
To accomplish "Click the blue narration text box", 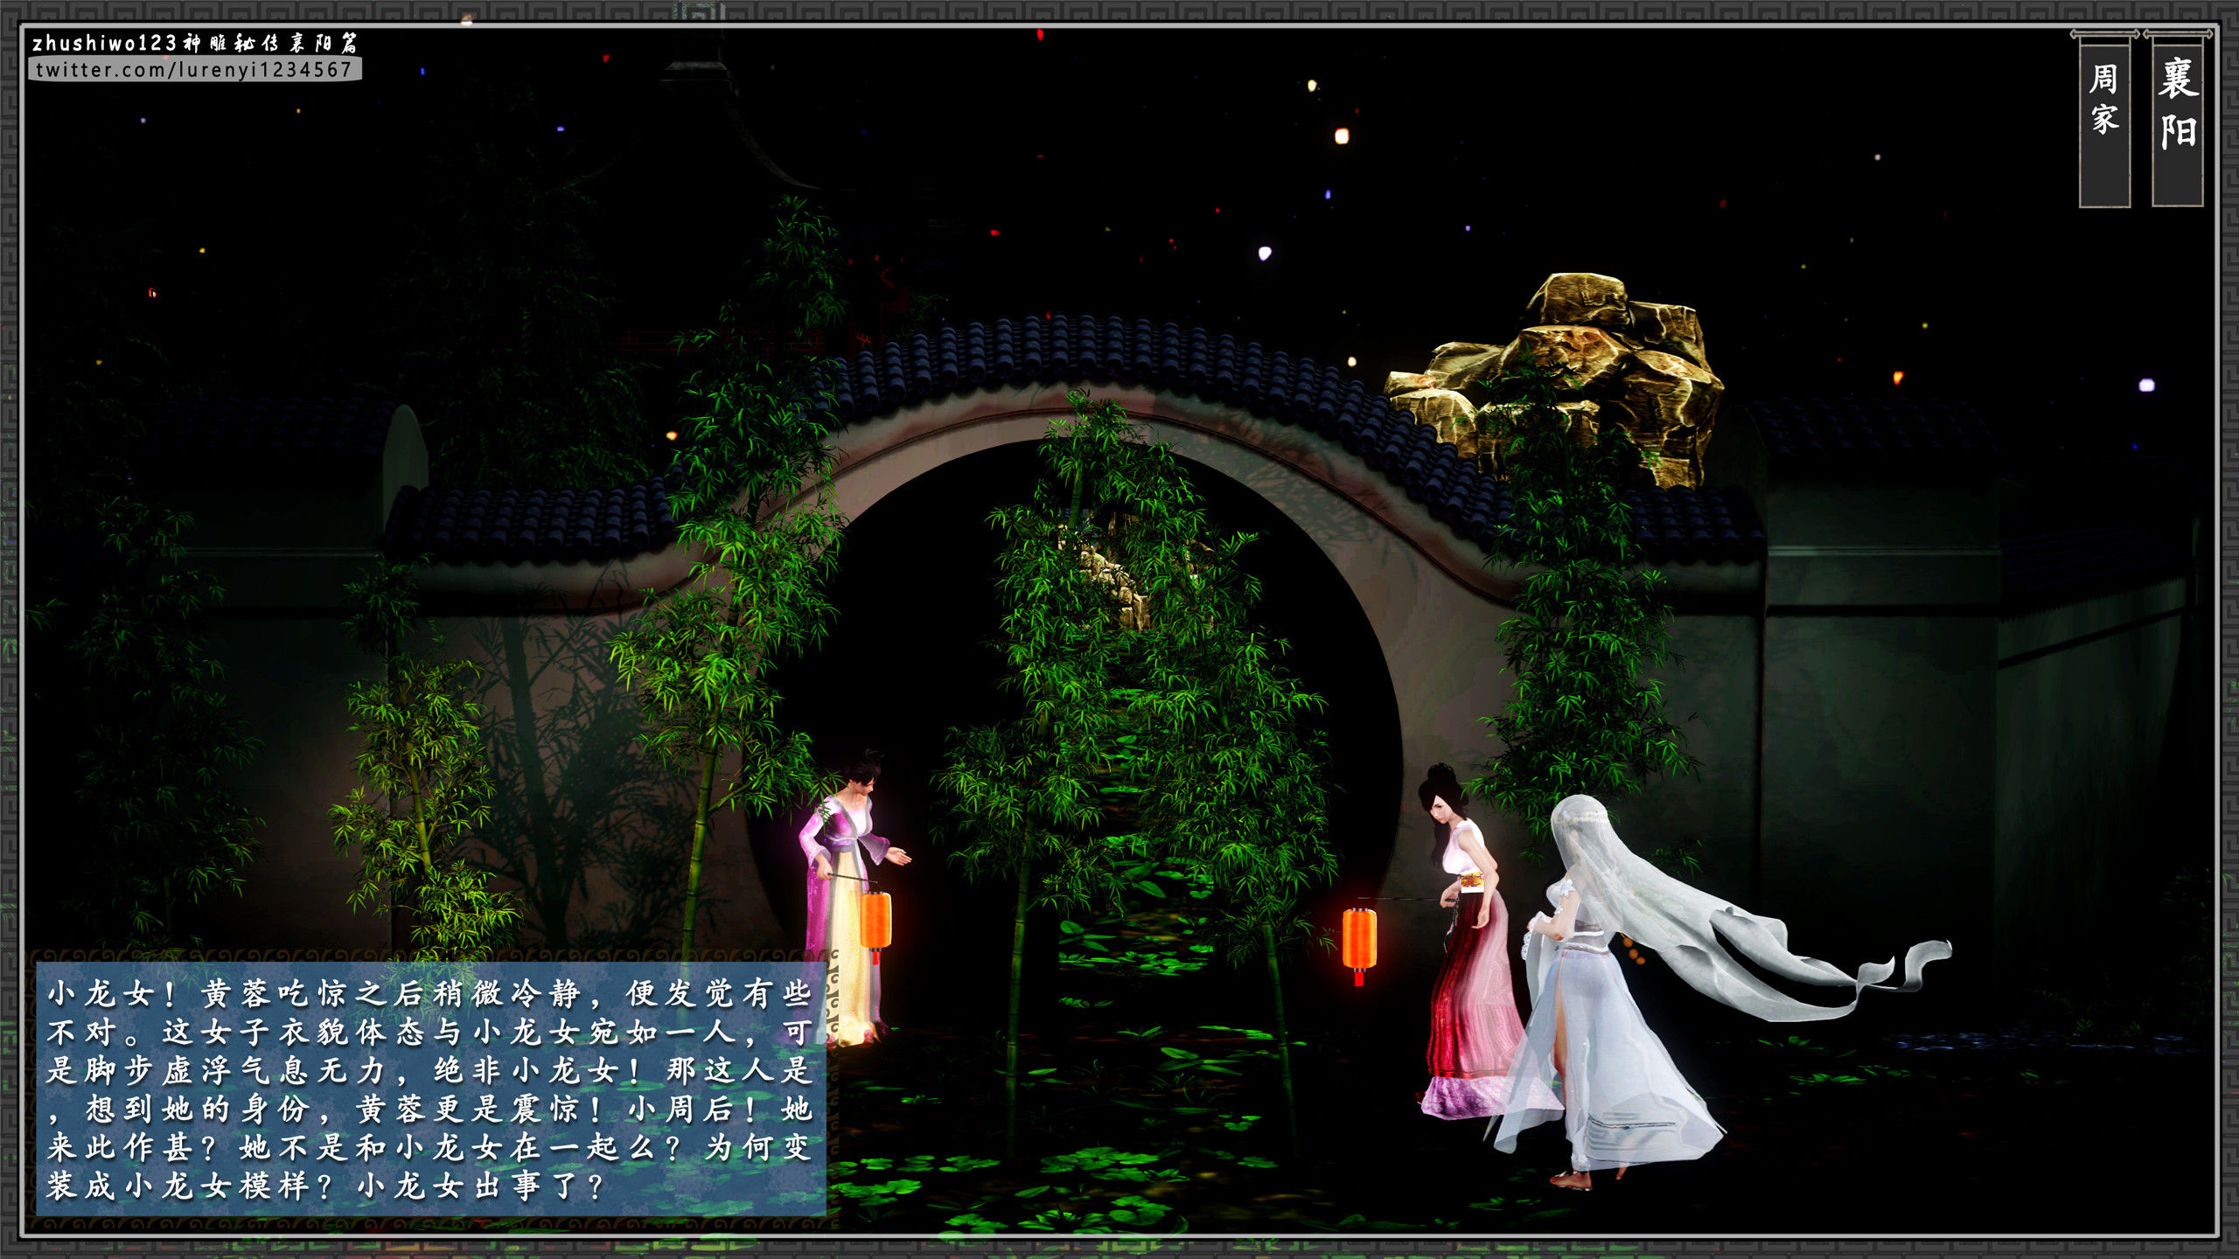I will [430, 1089].
